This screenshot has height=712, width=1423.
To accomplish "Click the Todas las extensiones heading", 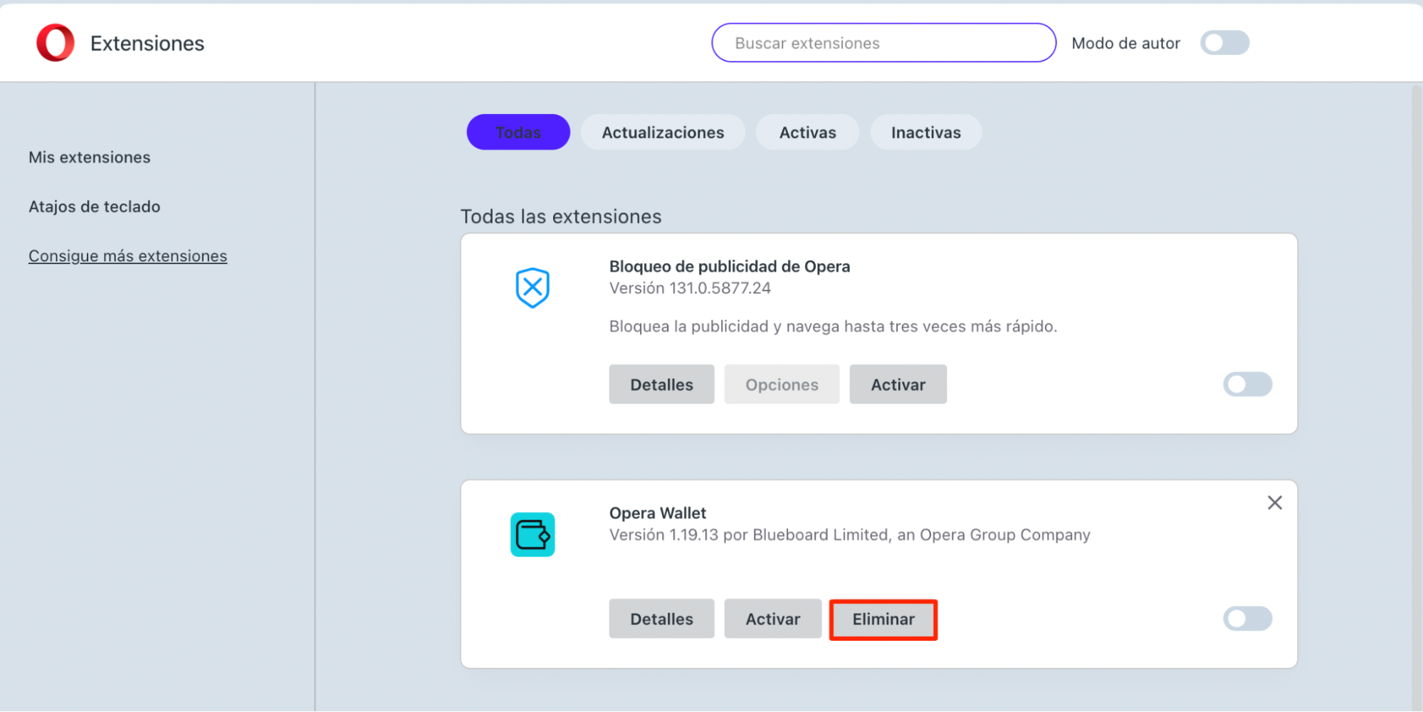I will [x=561, y=216].
